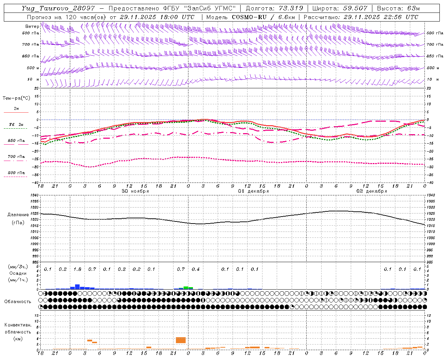445x356 pixels.
Task: Click the Td 2м dew point legend
Action: pyautogui.click(x=16, y=126)
